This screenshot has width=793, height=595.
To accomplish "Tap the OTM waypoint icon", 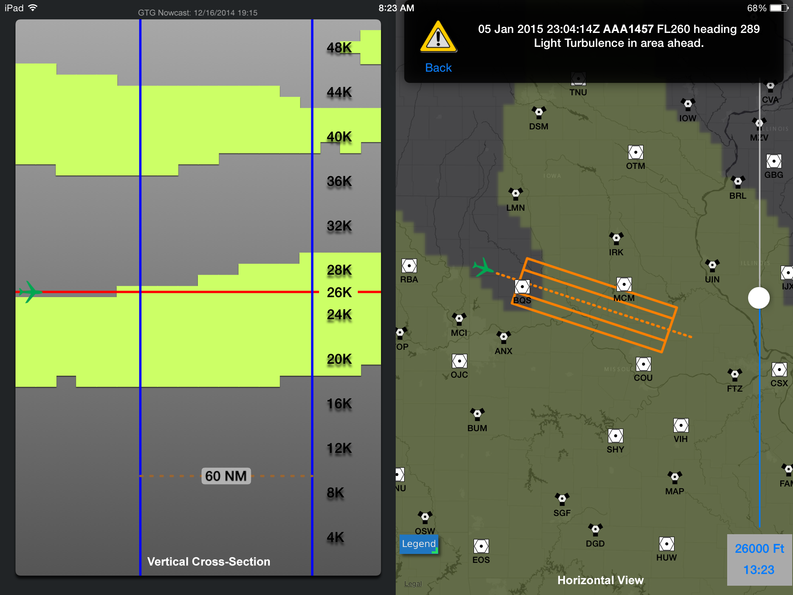I will [635, 152].
